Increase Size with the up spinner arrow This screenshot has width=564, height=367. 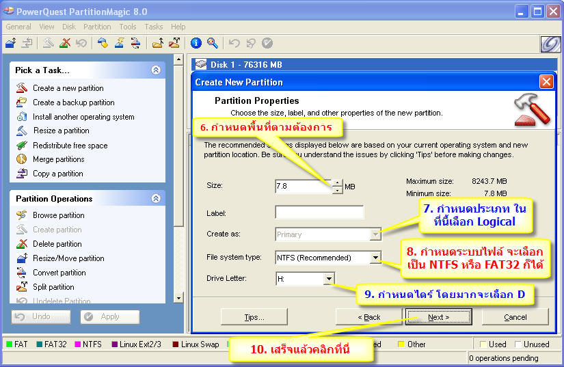point(337,182)
